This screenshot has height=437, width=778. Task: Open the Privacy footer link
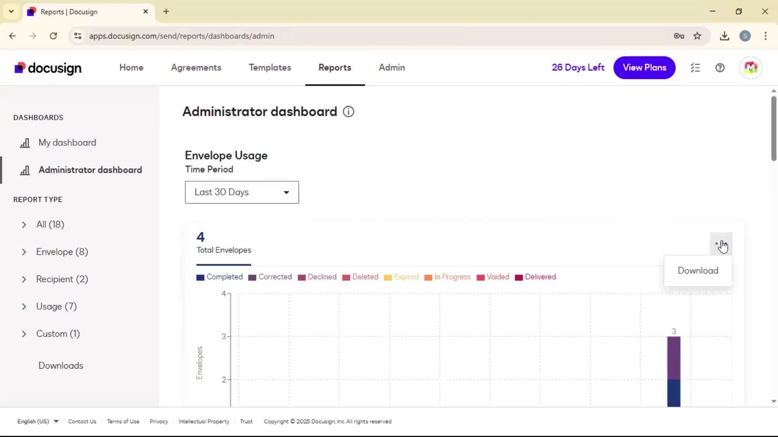click(x=159, y=422)
